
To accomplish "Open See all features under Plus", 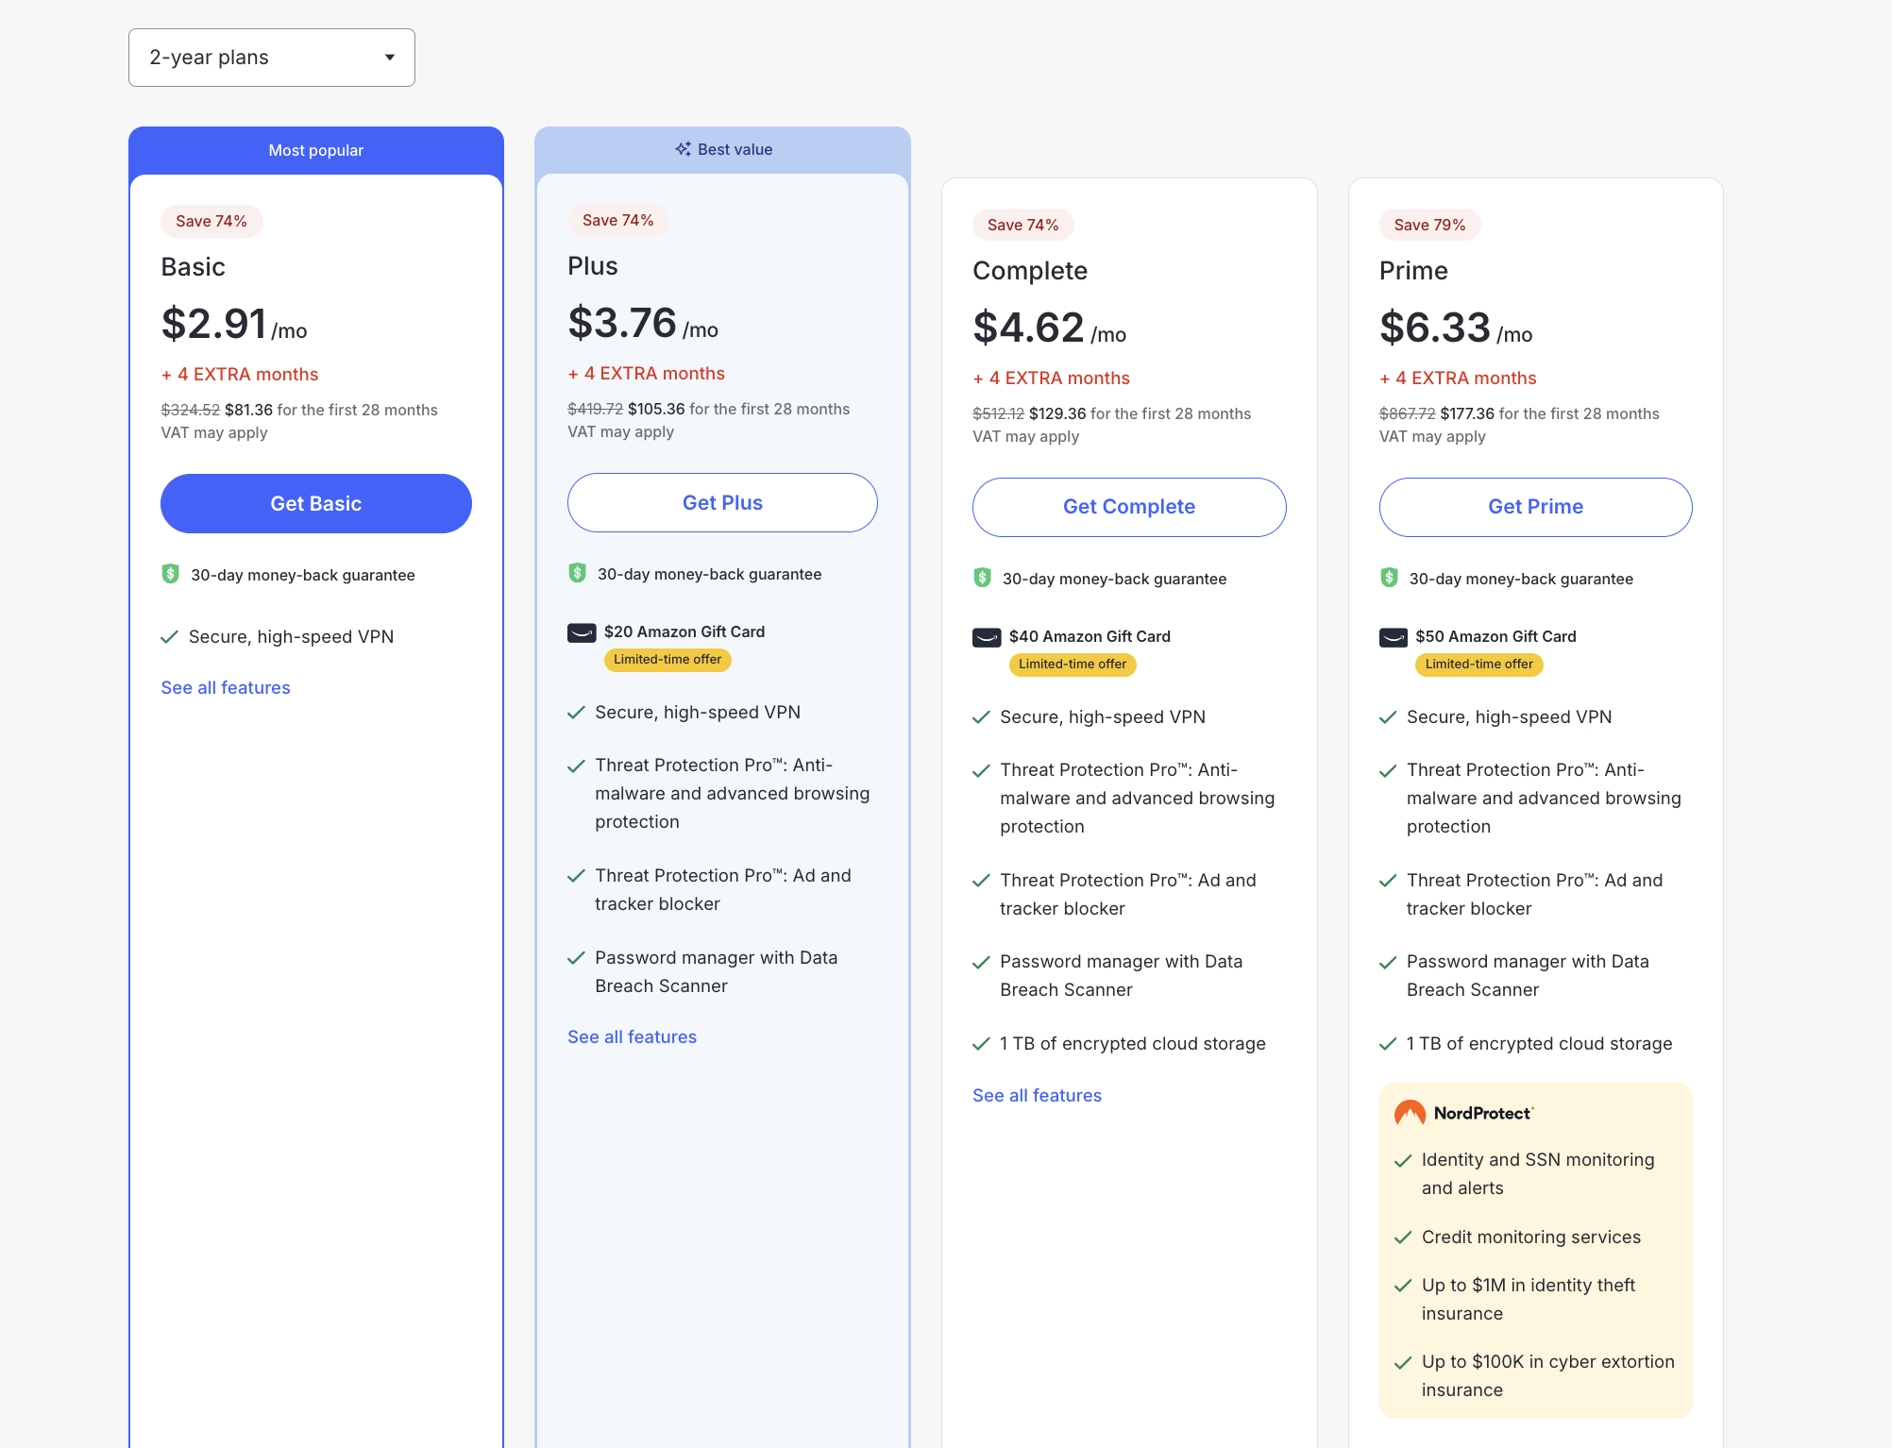I will (632, 1036).
